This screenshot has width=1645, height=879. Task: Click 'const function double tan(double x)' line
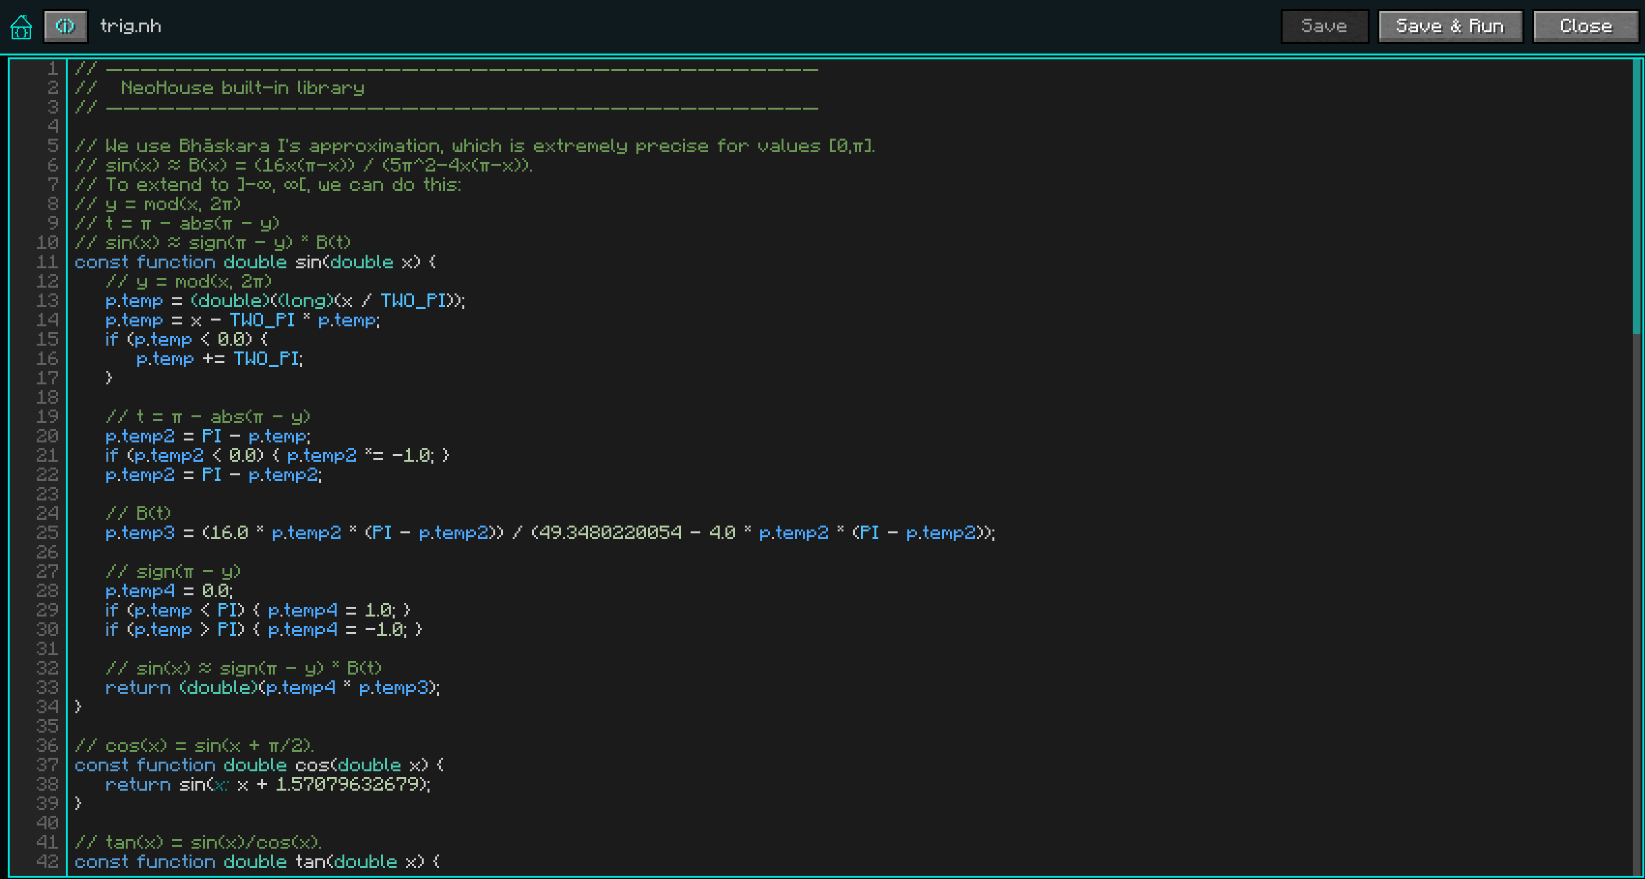[x=258, y=862]
